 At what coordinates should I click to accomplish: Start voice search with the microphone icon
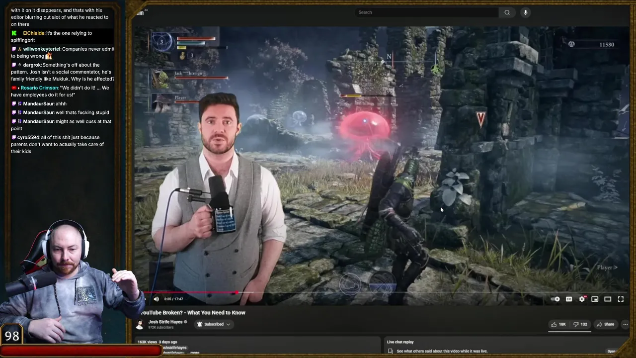[525, 12]
